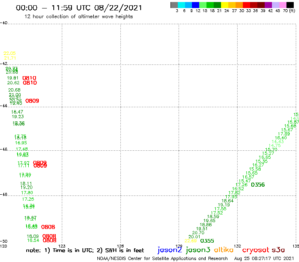
Task: Click the purple swatch in the legend
Action: tap(268, 5)
